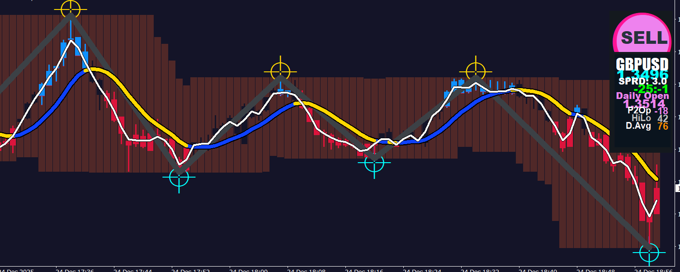Viewport: 680px width, 272px height.
Task: Click the leftmost cyan crosshair trough marker
Action: click(179, 177)
